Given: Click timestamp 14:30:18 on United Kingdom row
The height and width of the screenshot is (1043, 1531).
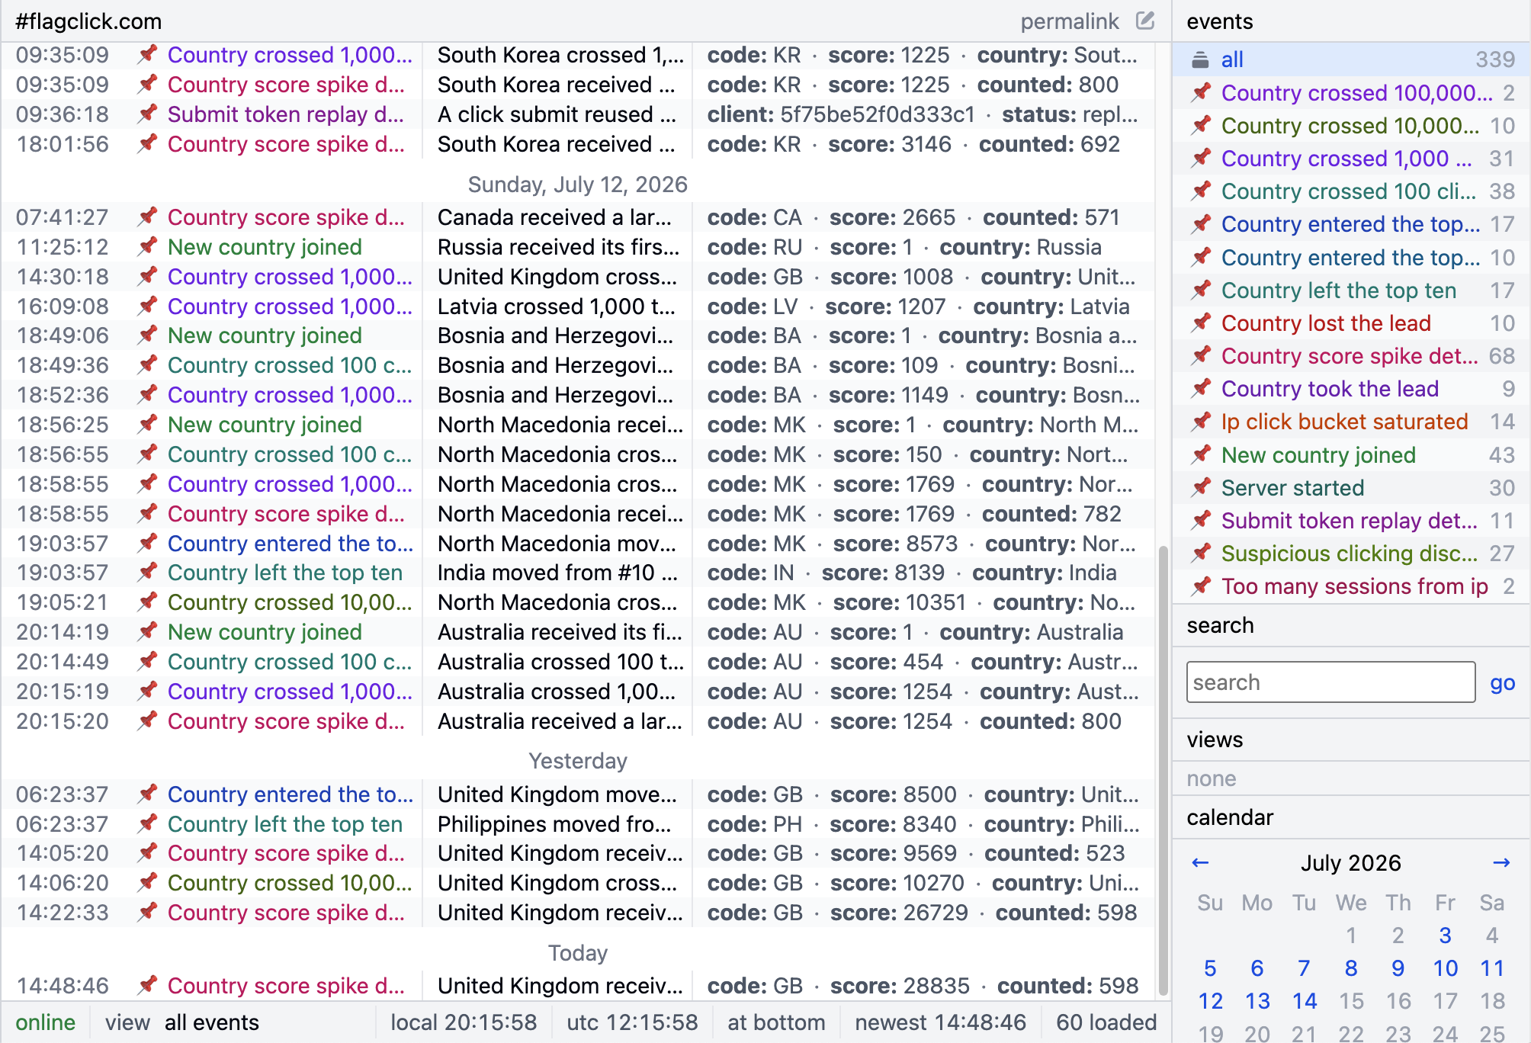Looking at the screenshot, I should pos(63,277).
